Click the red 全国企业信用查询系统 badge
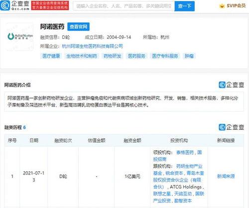The image size is (249, 208). pos(50,5)
